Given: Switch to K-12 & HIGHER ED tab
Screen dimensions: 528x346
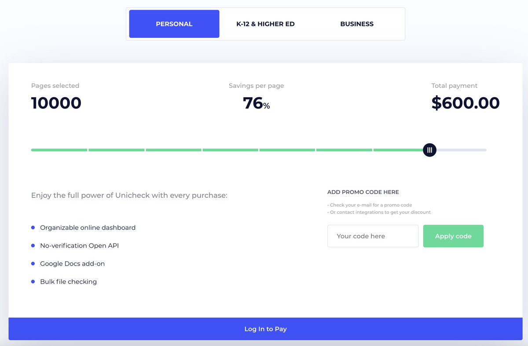Looking at the screenshot, I should tap(265, 24).
